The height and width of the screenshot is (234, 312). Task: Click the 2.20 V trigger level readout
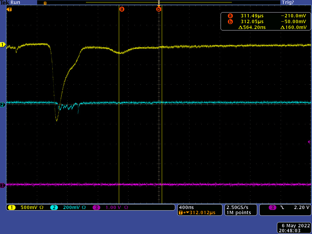(x=302, y=207)
